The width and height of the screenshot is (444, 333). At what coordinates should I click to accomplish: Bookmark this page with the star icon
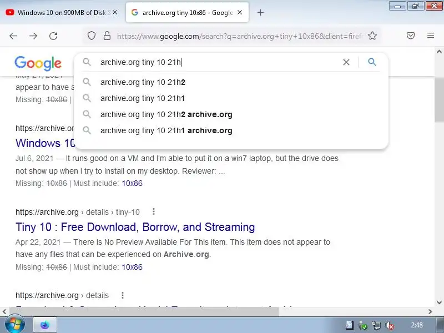372,36
